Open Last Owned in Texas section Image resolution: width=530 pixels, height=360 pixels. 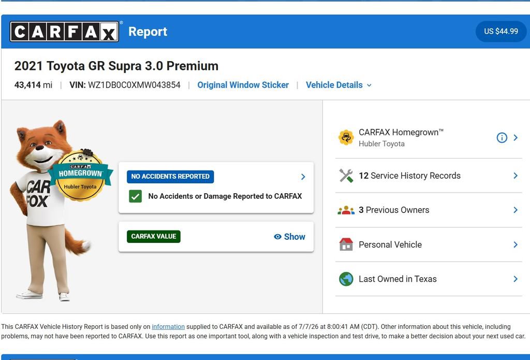[429, 279]
